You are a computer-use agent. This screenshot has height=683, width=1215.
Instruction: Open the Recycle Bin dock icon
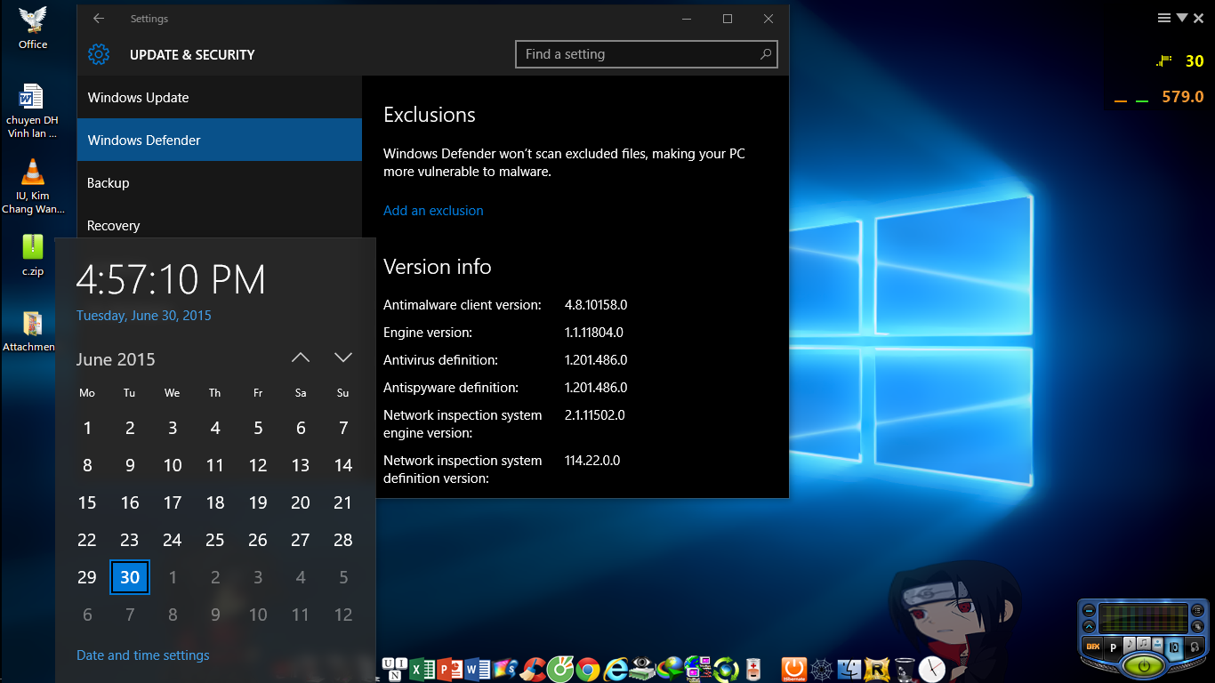(905, 669)
